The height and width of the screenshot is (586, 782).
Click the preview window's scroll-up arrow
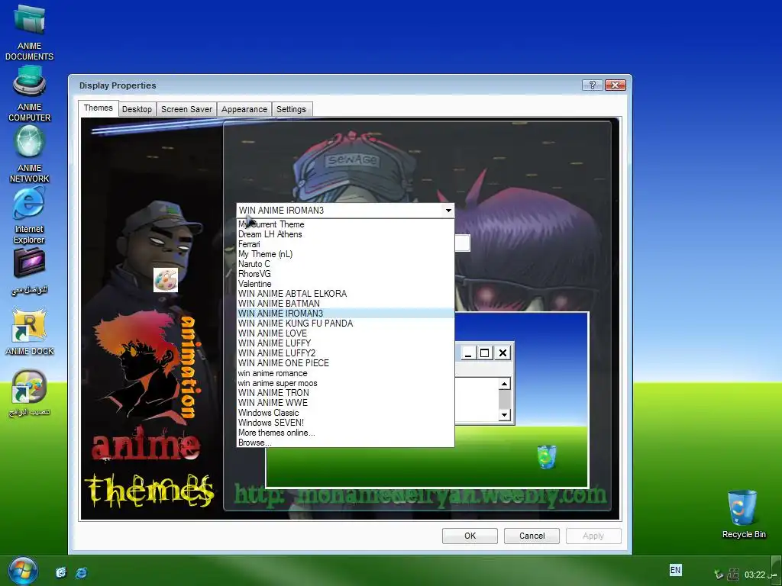pos(504,384)
